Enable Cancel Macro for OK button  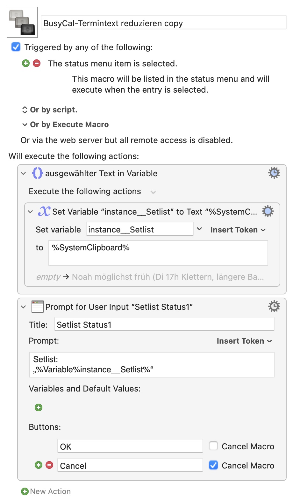(213, 446)
